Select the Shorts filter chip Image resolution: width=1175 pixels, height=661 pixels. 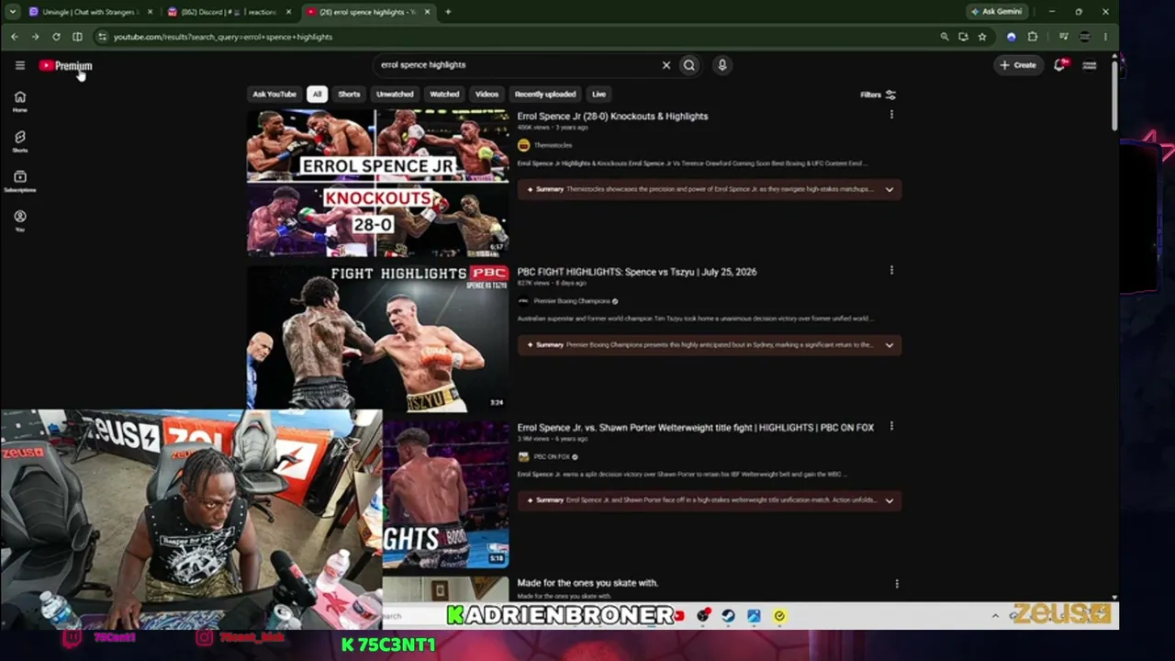(x=349, y=94)
